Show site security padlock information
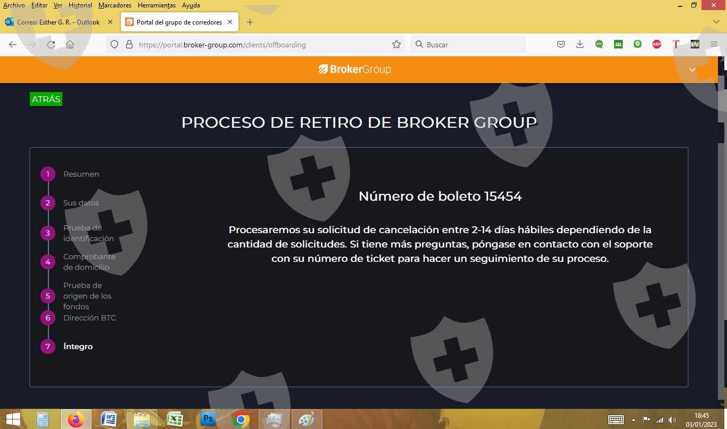 [x=129, y=45]
